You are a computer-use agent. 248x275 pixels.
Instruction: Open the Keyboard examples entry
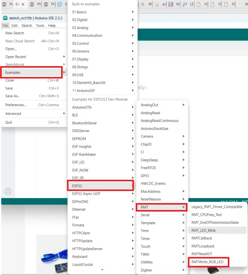click(x=102, y=256)
